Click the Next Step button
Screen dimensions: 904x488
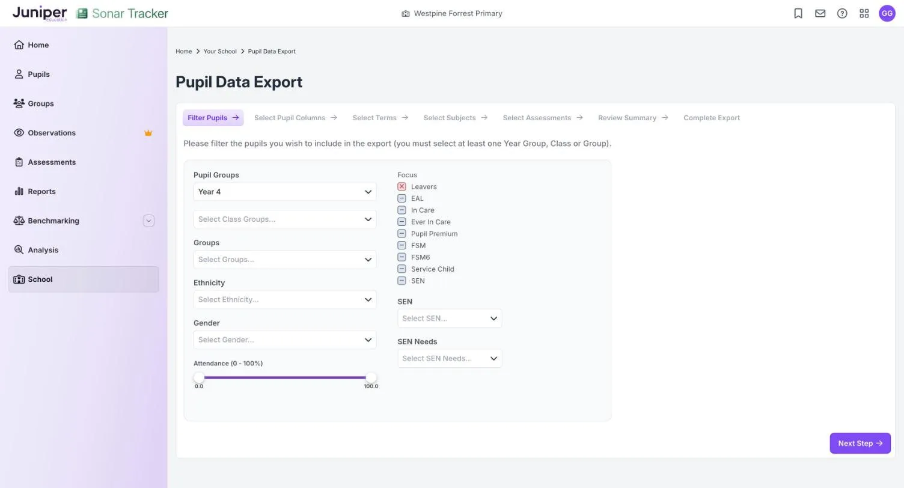tap(860, 444)
